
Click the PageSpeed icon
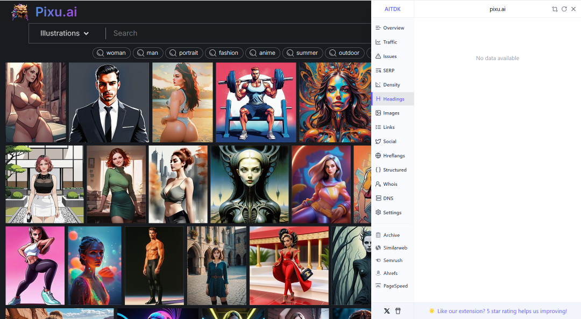[378, 286]
